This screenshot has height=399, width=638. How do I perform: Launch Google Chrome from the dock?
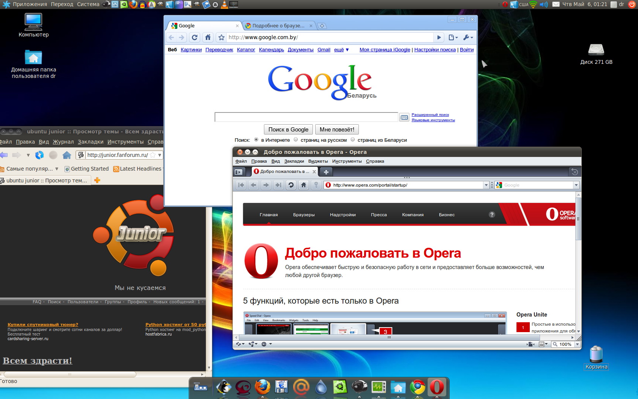[x=417, y=387]
